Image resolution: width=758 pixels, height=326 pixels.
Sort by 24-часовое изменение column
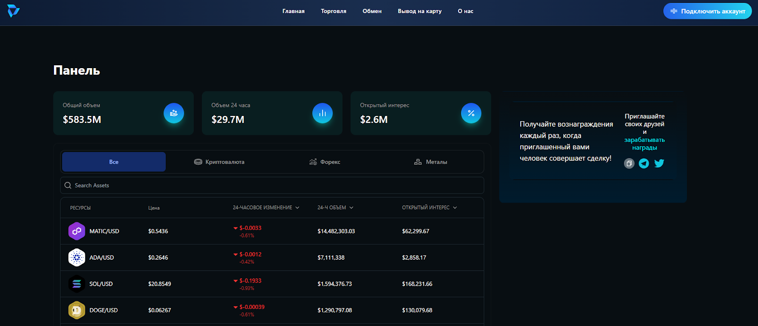pos(266,208)
